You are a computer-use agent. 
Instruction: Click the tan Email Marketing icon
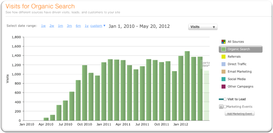[223, 72]
